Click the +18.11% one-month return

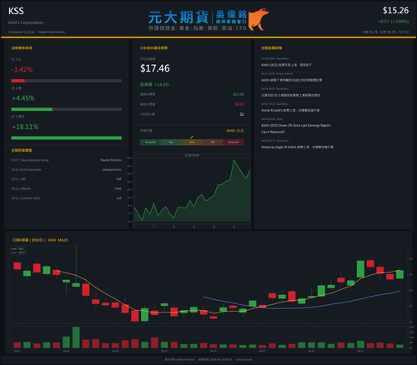click(25, 127)
